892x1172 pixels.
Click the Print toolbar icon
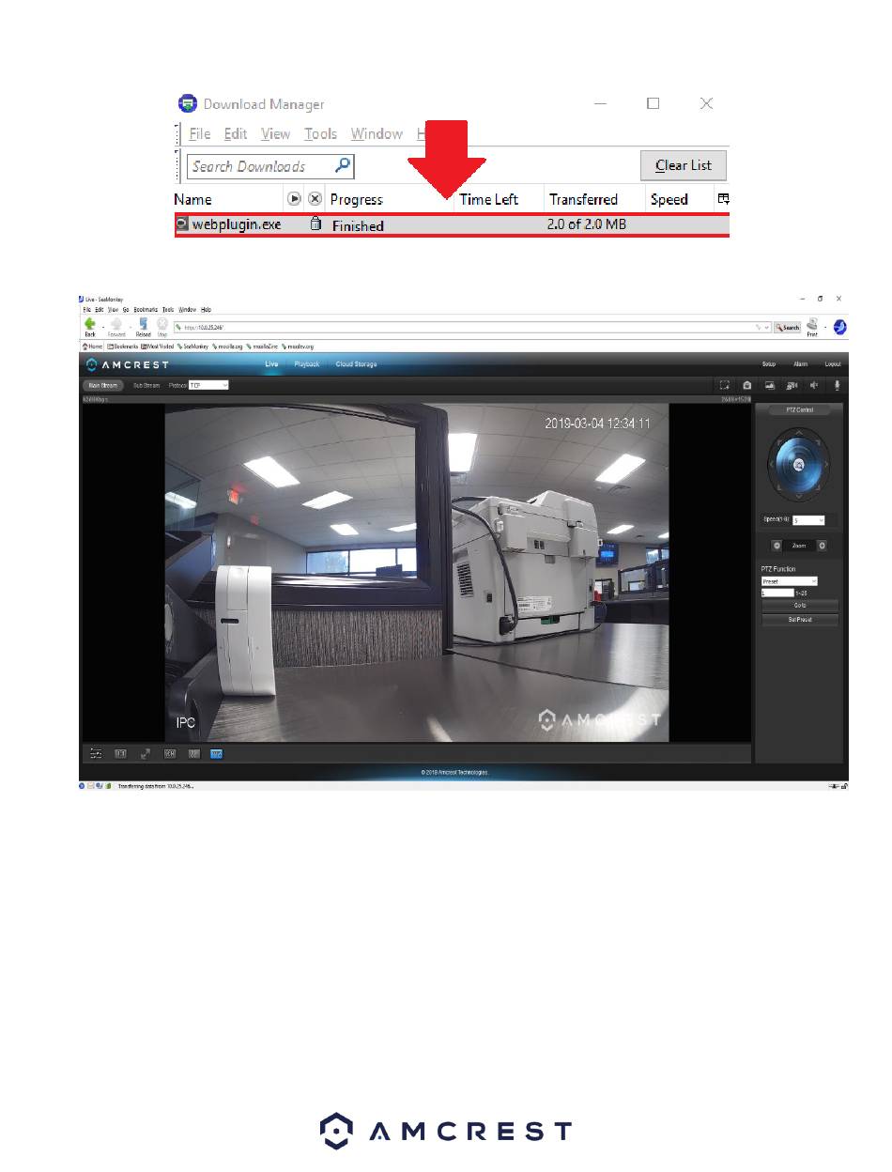pyautogui.click(x=812, y=326)
